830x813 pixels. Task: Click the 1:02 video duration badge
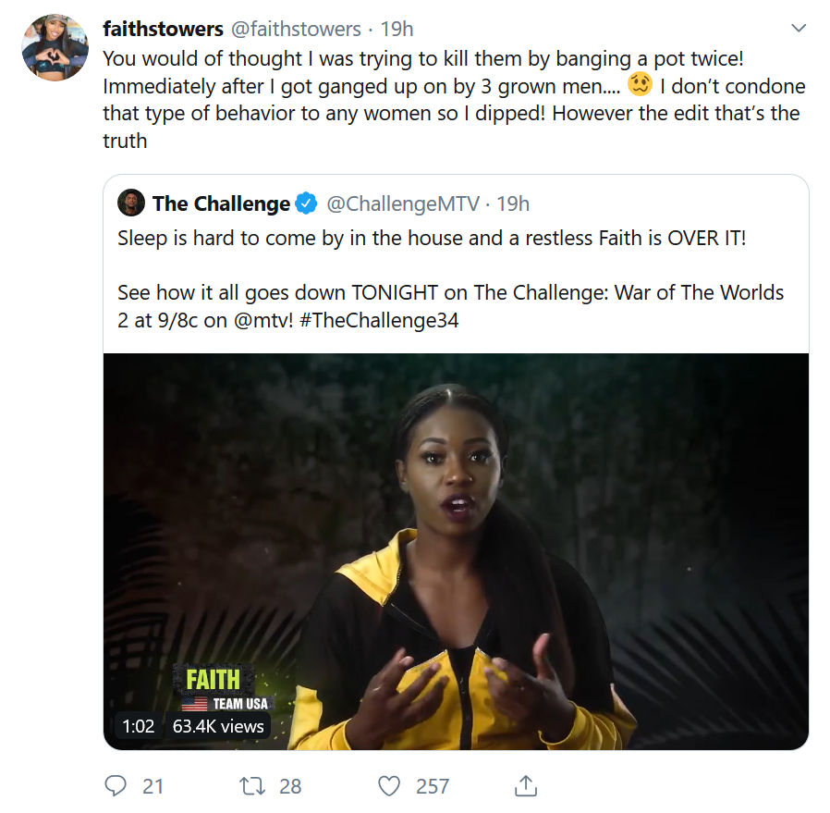tap(138, 726)
